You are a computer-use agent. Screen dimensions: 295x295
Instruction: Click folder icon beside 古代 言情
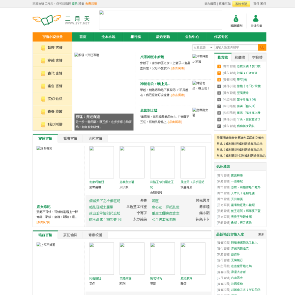pyautogui.click(x=43, y=74)
